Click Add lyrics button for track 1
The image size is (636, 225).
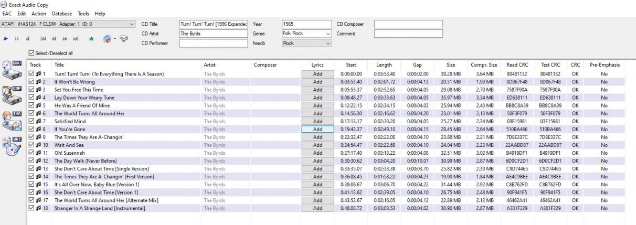click(317, 74)
